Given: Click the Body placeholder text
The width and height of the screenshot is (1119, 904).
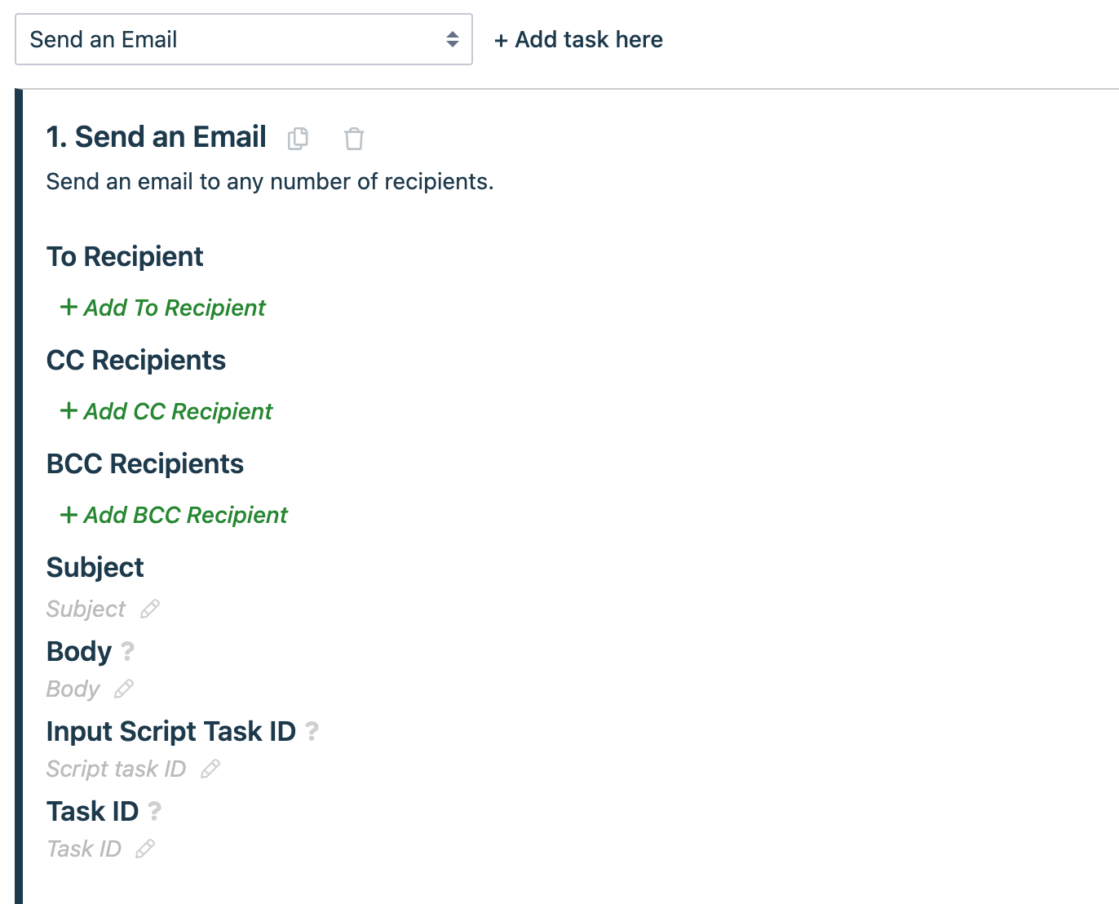Looking at the screenshot, I should click(73, 689).
